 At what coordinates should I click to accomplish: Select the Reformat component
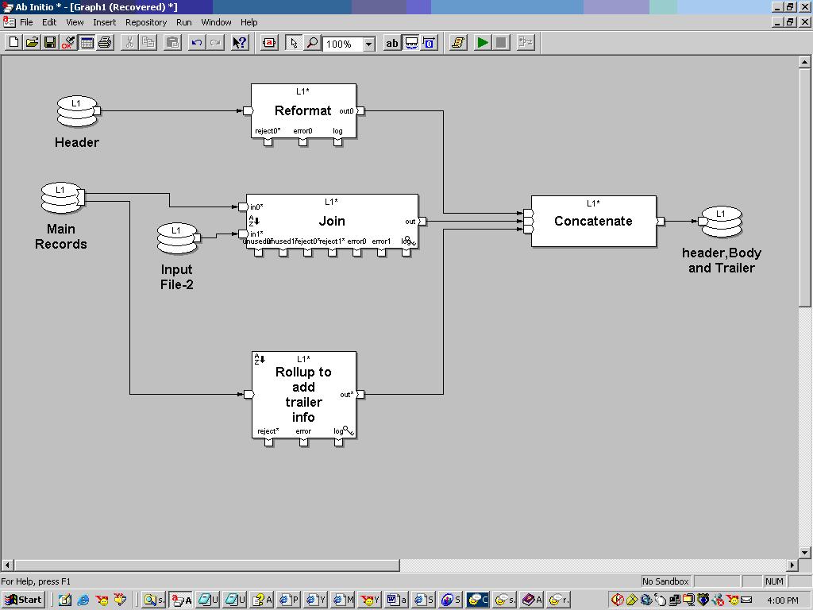303,110
